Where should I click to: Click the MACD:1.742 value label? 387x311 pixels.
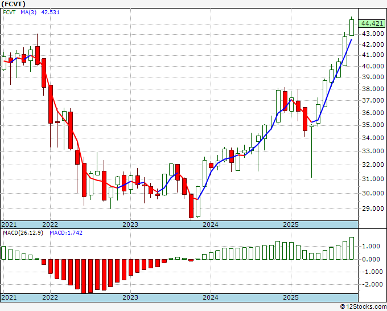tap(66, 233)
